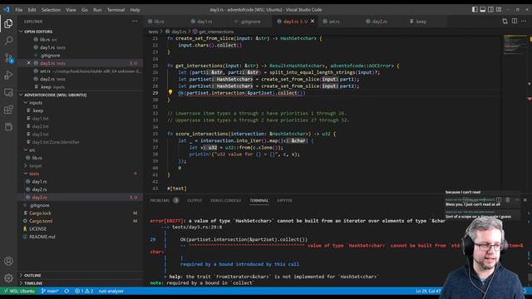
Task: Switch to the day1.rs editor tab
Action: [204, 22]
